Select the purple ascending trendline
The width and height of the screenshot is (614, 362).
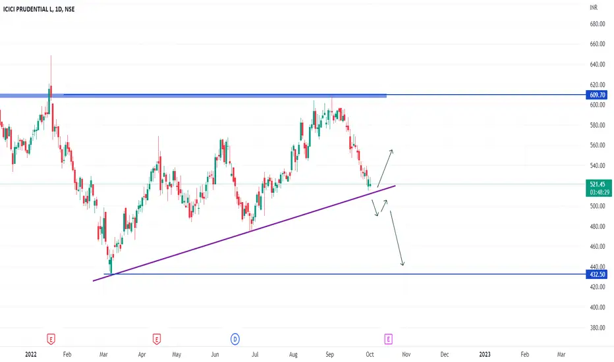pyautogui.click(x=244, y=233)
